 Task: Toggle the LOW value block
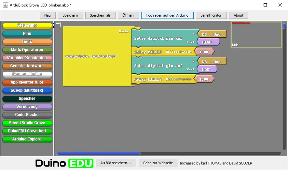(206, 70)
